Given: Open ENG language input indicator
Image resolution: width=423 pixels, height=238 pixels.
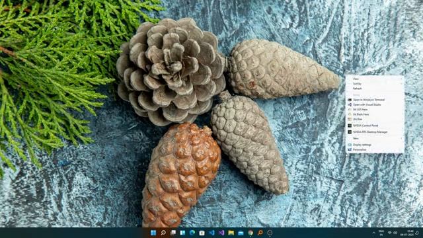Looking at the screenshot, I should (381, 233).
